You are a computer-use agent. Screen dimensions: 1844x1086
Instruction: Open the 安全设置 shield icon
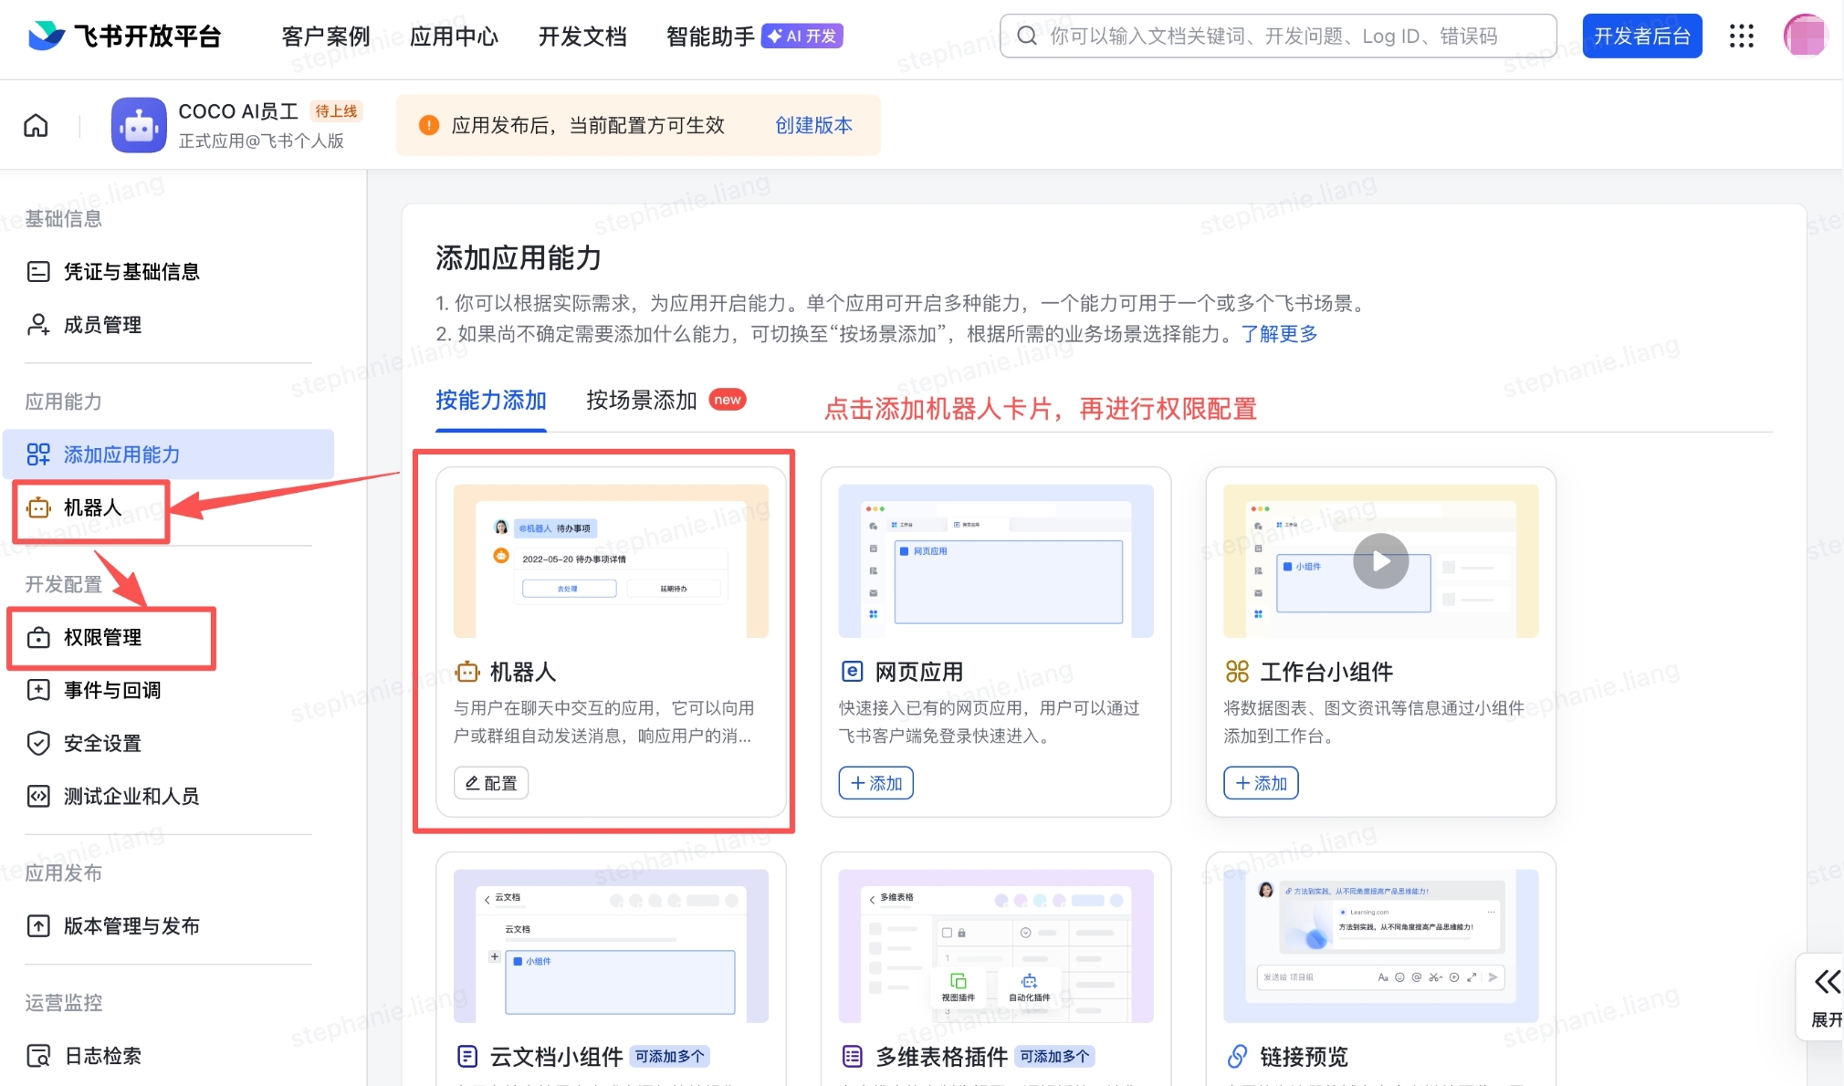tap(38, 744)
